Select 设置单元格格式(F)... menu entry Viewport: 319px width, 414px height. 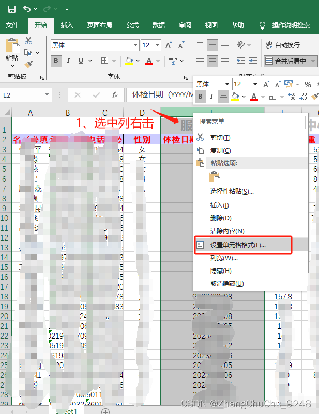251,245
